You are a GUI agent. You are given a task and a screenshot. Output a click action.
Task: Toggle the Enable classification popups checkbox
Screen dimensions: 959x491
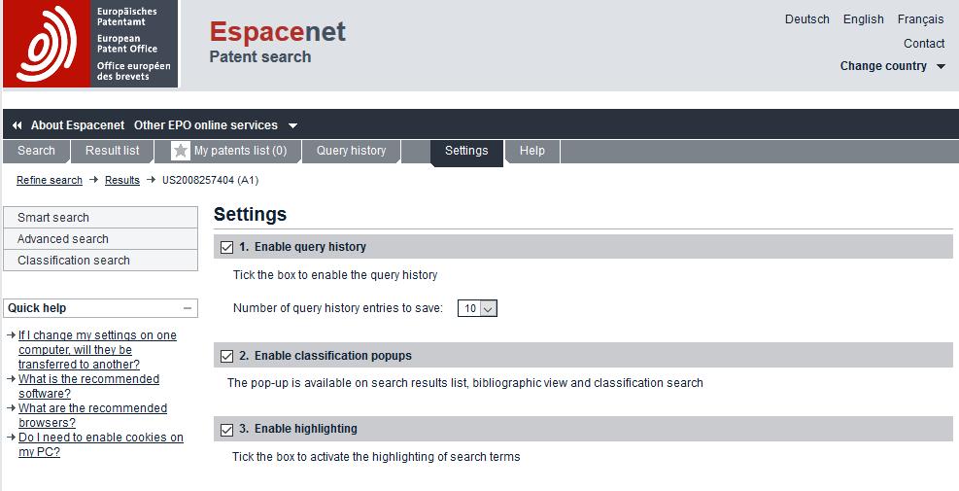point(227,356)
